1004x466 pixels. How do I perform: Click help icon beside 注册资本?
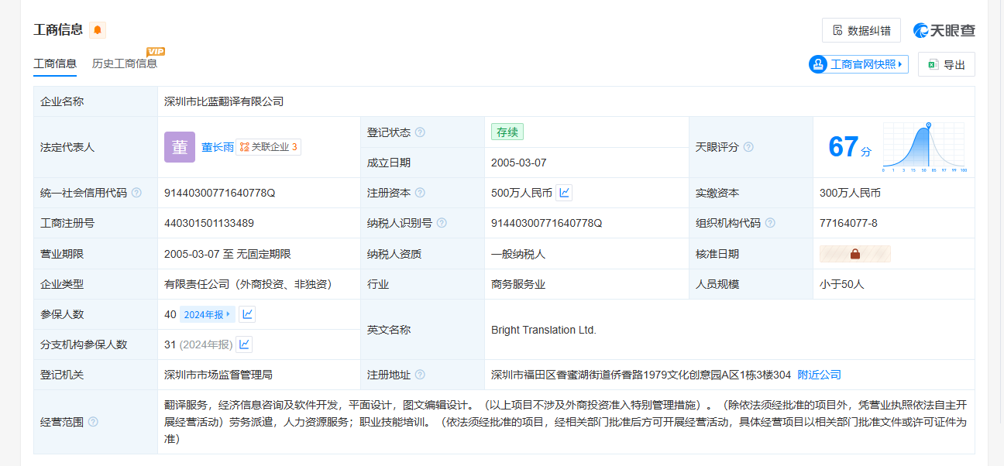[x=420, y=193]
